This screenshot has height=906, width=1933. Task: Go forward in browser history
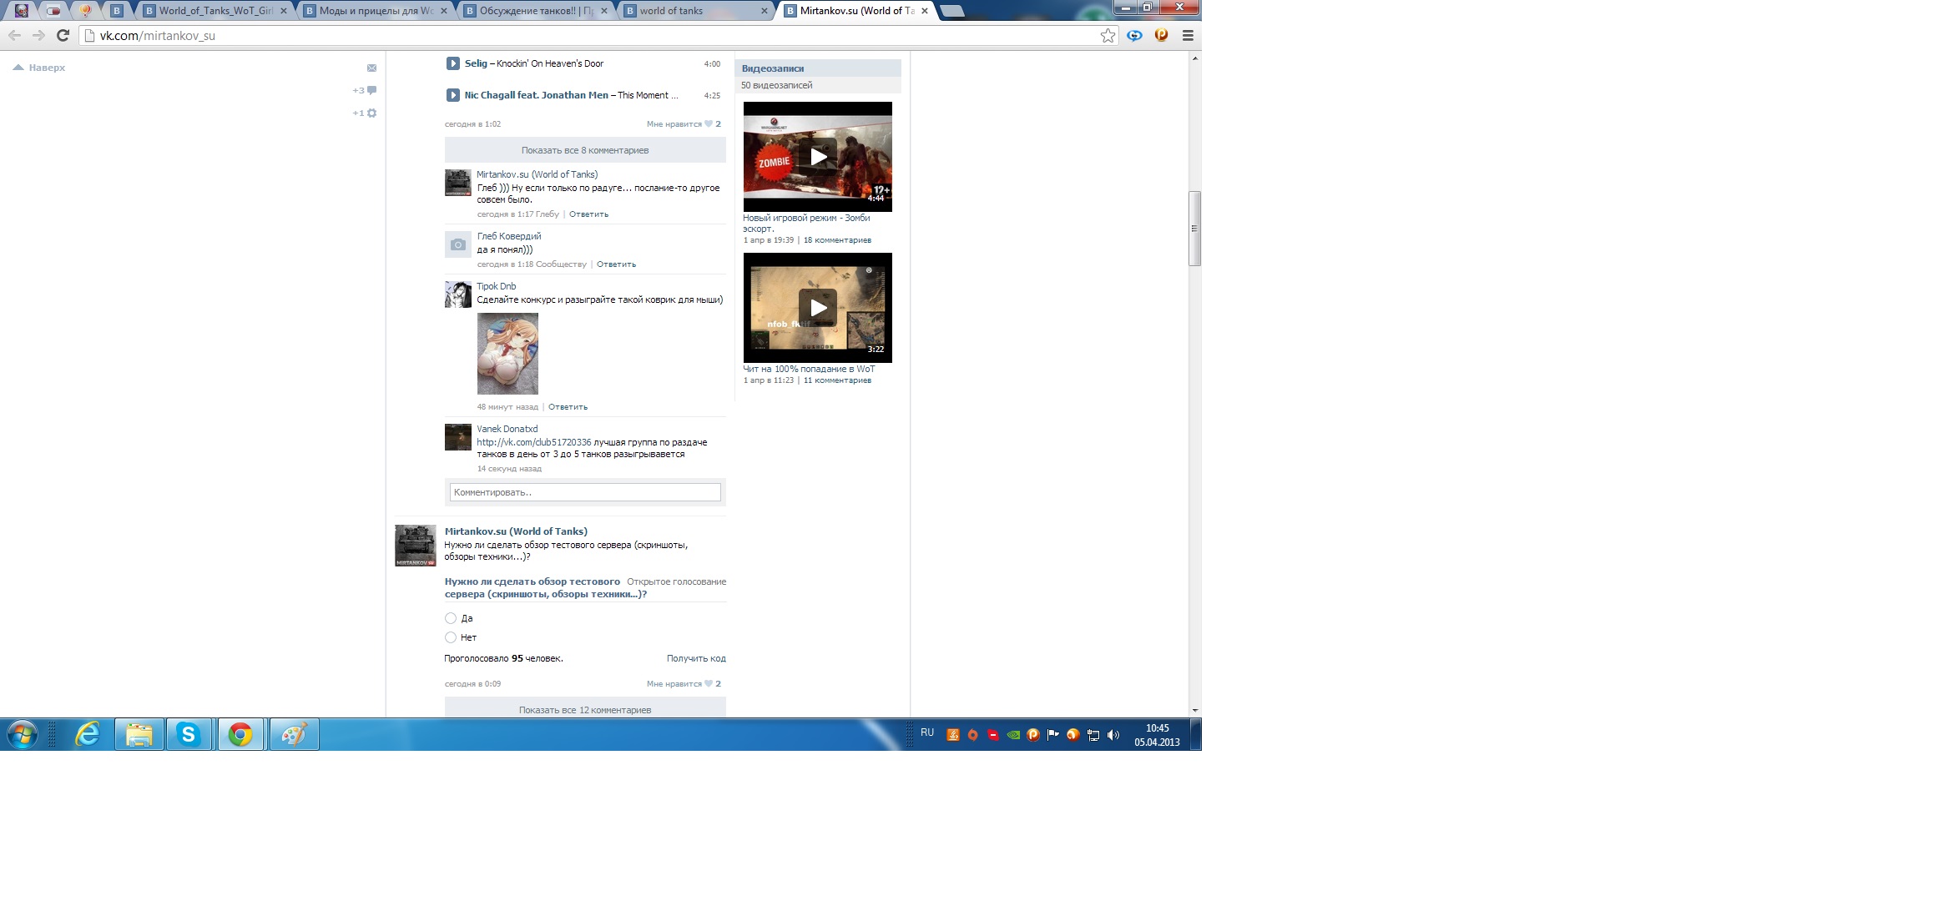(38, 35)
